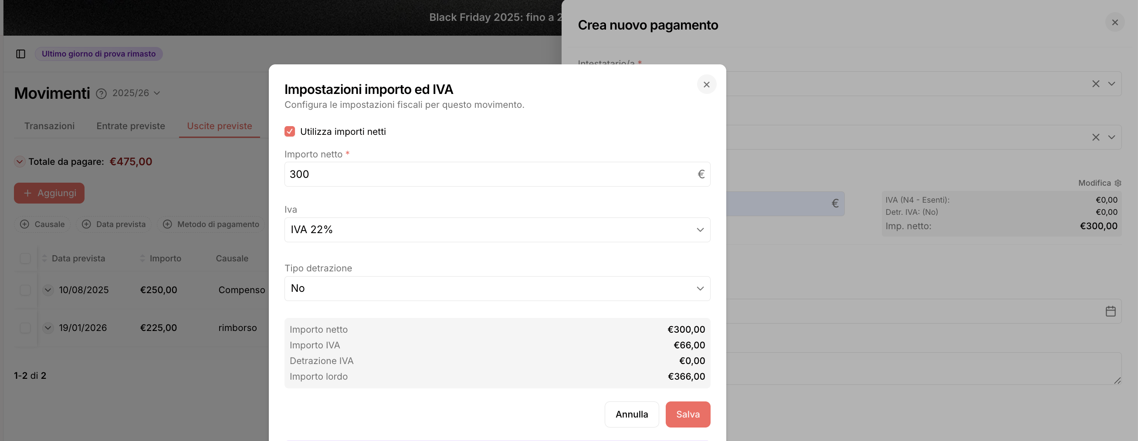
Task: Tick the select-all checkbox in table header
Action: pos(25,258)
